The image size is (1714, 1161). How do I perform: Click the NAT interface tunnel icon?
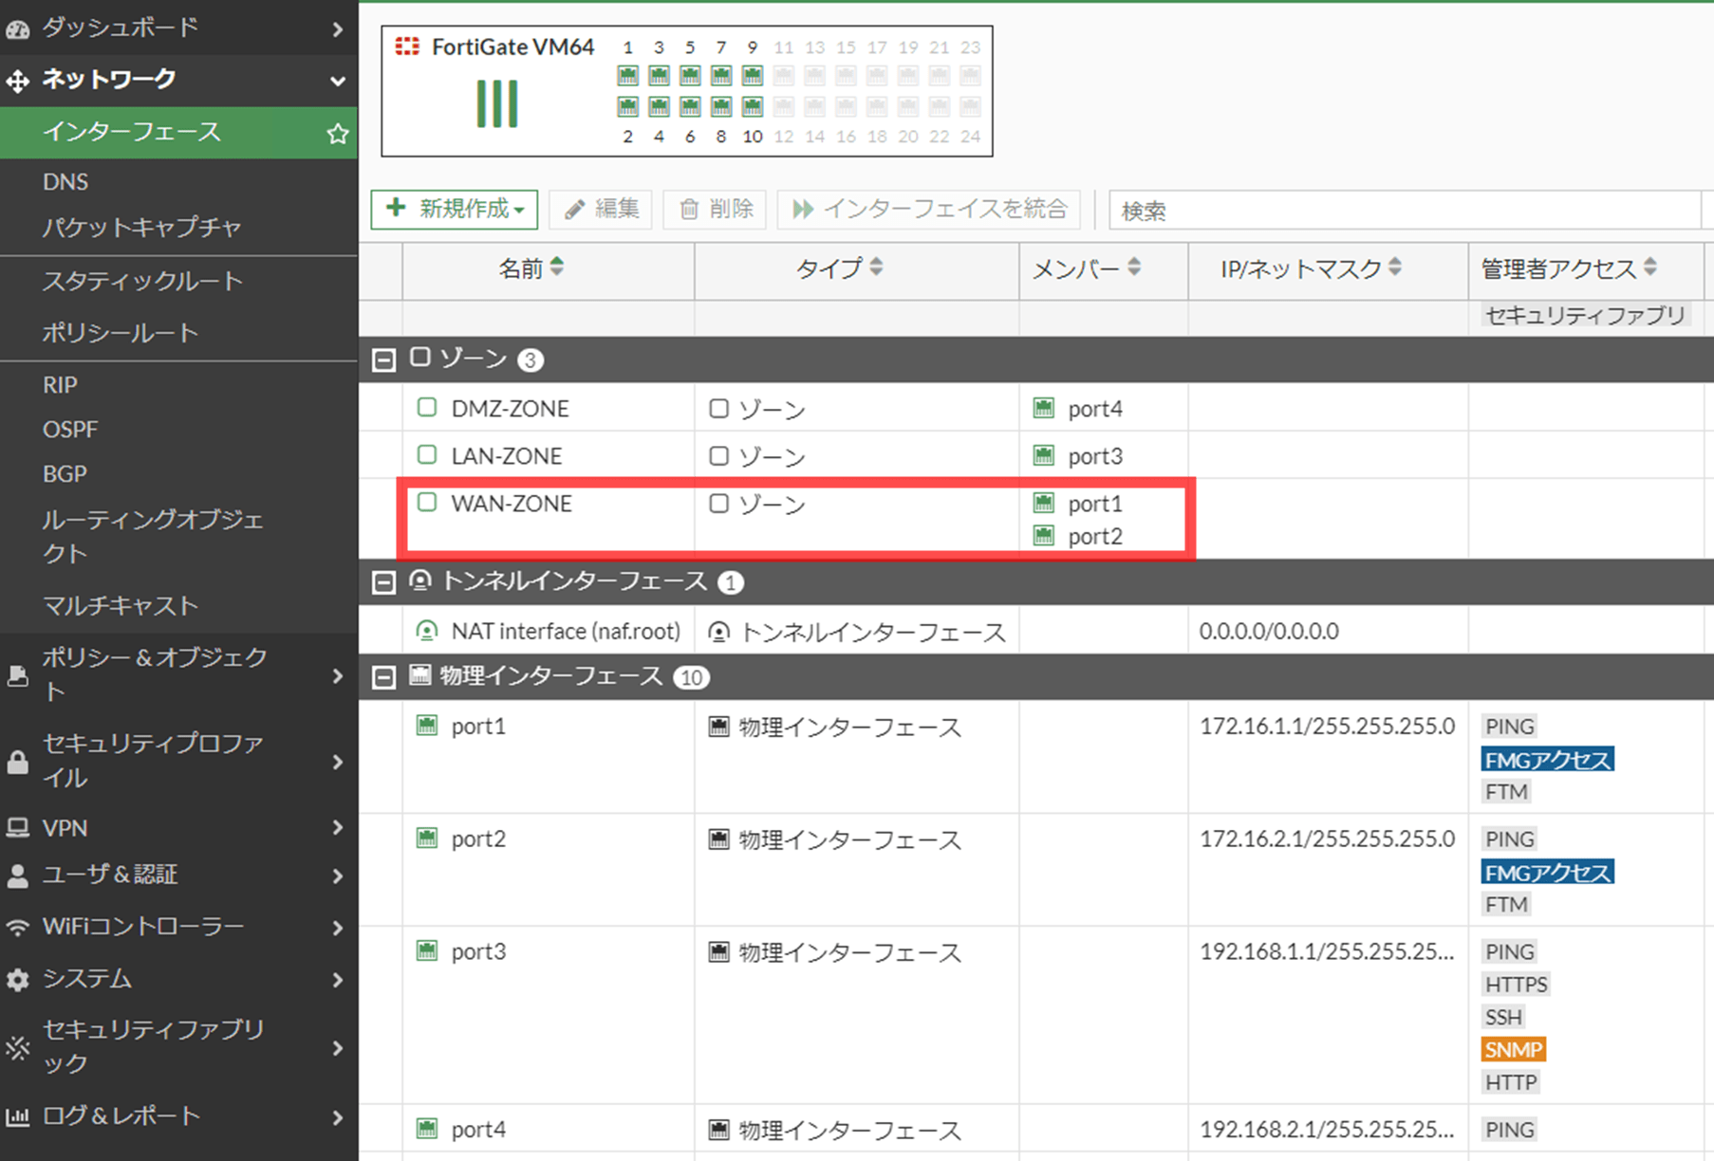[x=427, y=631]
